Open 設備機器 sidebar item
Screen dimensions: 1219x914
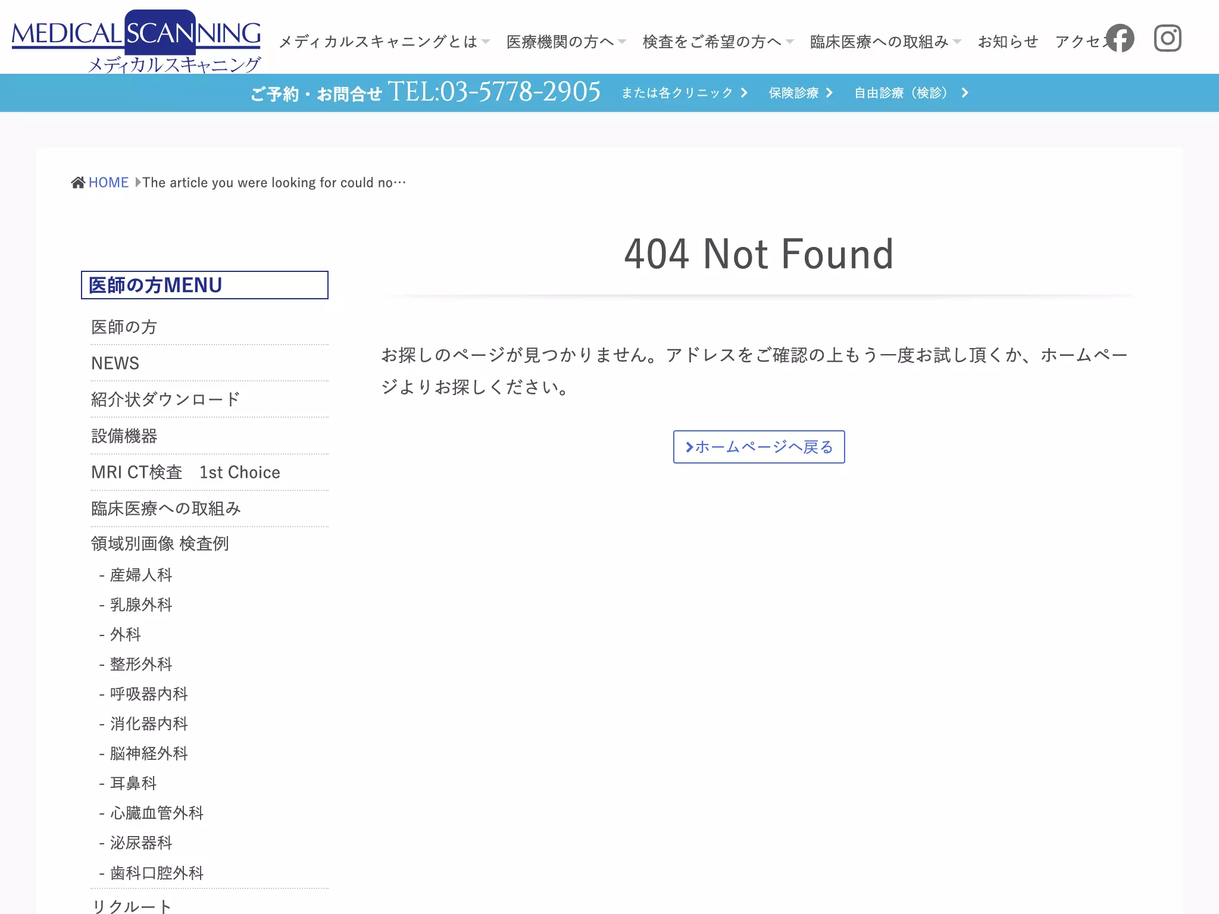pyautogui.click(x=210, y=436)
